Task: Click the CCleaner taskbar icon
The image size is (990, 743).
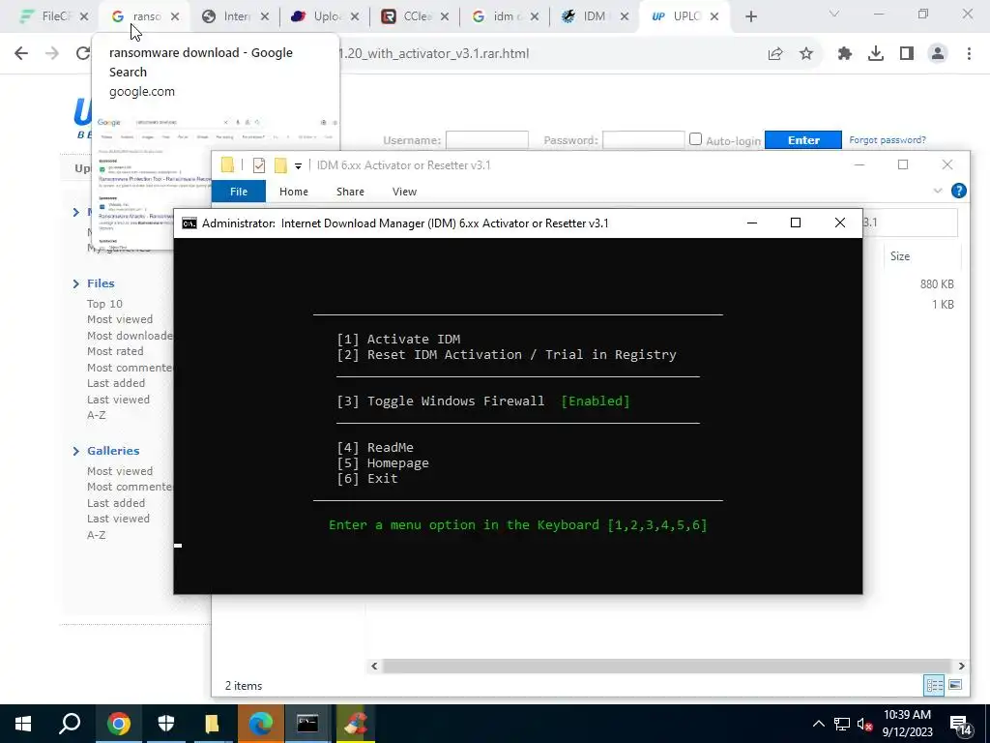Action: (355, 724)
